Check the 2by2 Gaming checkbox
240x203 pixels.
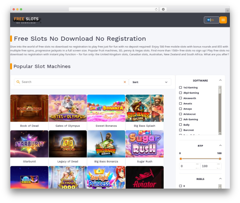pyautogui.click(x=180, y=93)
